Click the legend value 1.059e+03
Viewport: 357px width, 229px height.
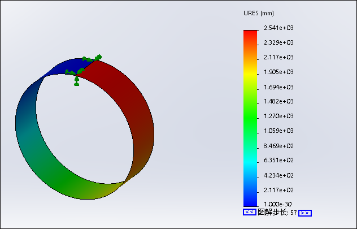pos(278,131)
